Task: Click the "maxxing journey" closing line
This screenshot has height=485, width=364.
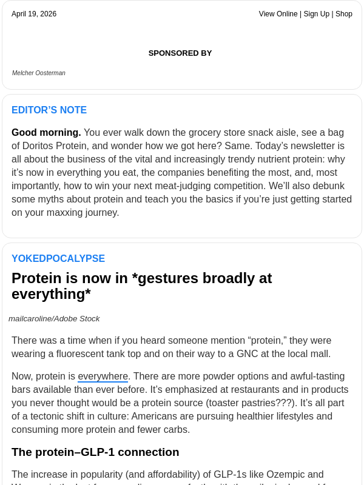Action: (66, 212)
